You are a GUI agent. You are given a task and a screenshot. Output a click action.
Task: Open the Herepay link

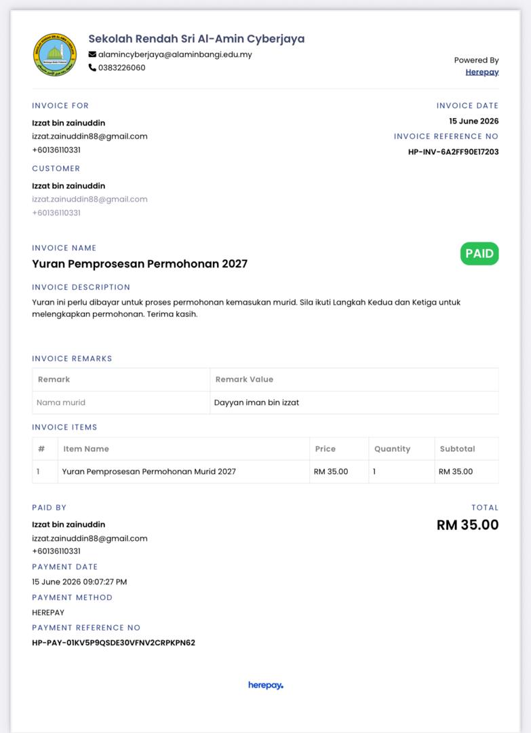(482, 72)
